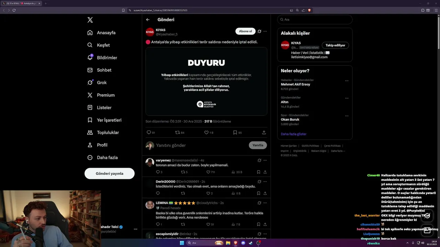Image resolution: width=440 pixels, height=247 pixels.
Task: Like Derin20000 reply with 2 likes
Action: click(208, 193)
